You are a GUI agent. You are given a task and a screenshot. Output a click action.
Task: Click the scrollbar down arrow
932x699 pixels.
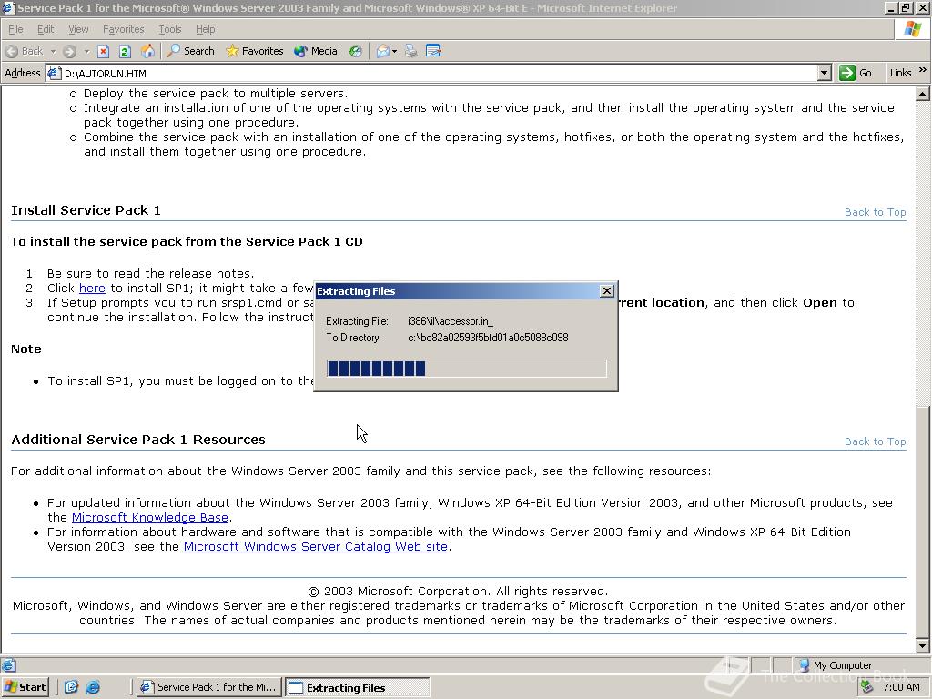[923, 646]
